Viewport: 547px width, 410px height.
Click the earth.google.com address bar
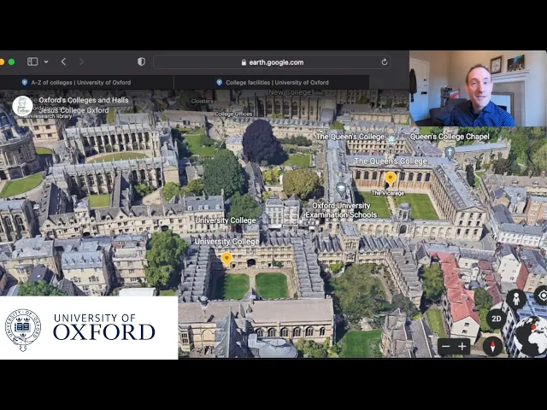[272, 62]
